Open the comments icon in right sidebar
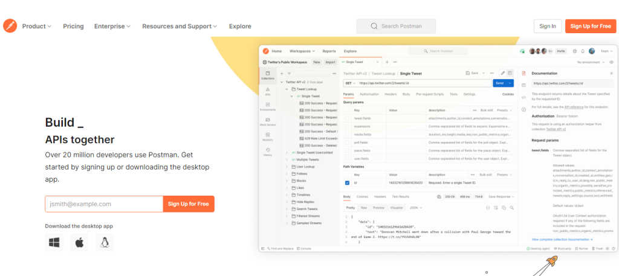Viewport: 619px width, 276px height. click(x=524, y=85)
